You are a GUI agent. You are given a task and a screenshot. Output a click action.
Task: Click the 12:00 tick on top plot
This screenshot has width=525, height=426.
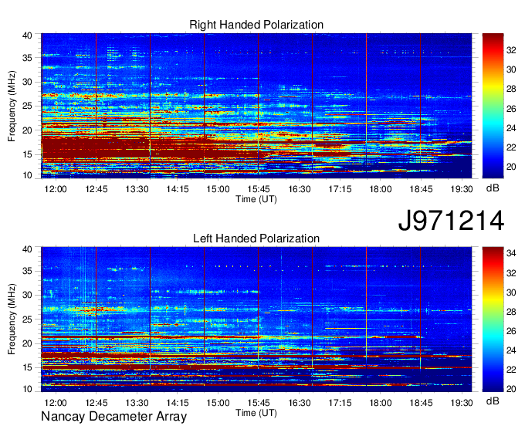tap(56, 189)
